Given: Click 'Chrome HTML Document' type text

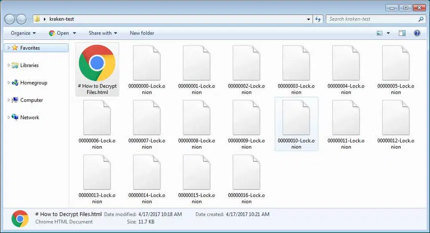Looking at the screenshot, I should click(x=64, y=222).
